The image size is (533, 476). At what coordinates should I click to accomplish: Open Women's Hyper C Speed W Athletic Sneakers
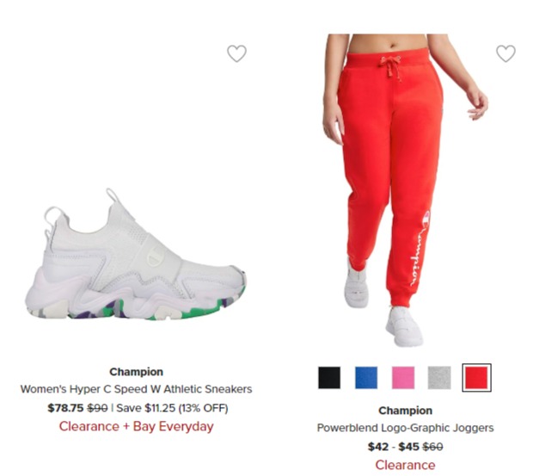[x=136, y=389]
